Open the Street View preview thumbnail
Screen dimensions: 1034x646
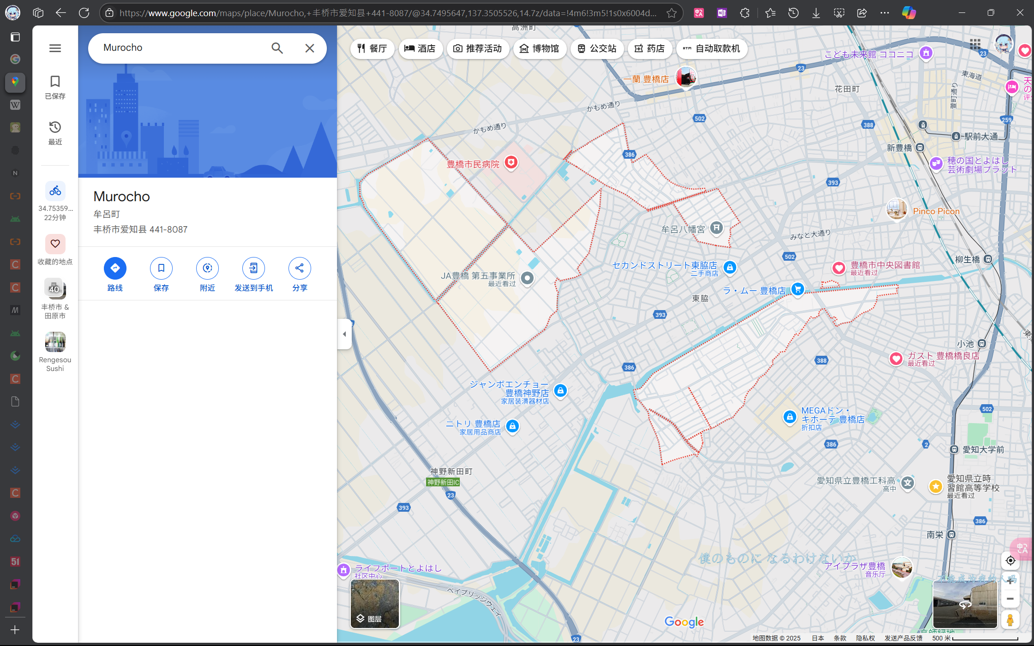[x=965, y=604]
